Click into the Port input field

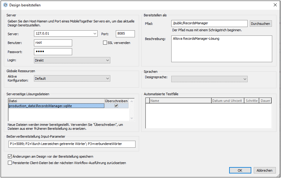coord(125,34)
